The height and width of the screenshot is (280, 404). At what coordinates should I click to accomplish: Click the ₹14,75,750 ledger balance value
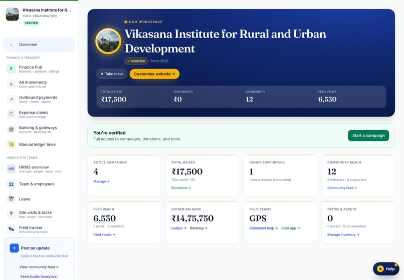click(192, 218)
